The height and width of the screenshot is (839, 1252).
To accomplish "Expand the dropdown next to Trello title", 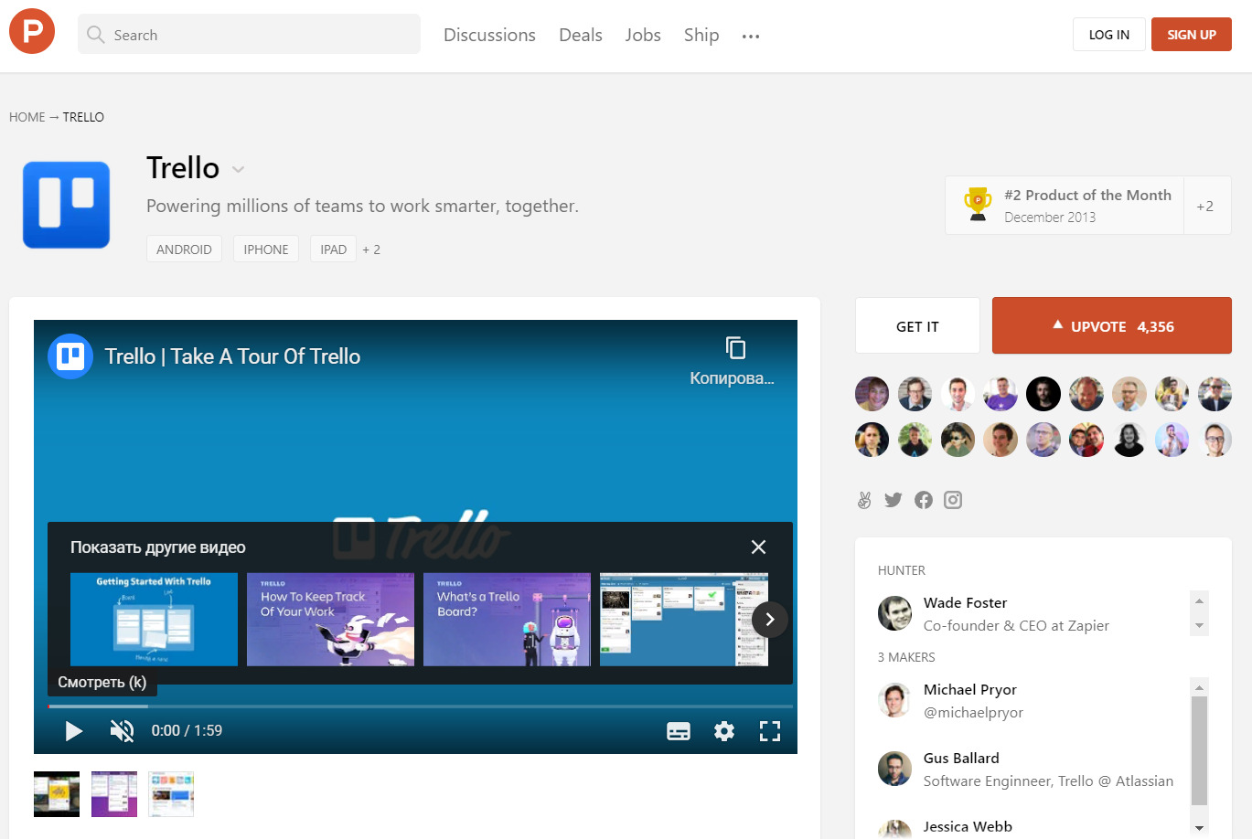I will point(239,169).
